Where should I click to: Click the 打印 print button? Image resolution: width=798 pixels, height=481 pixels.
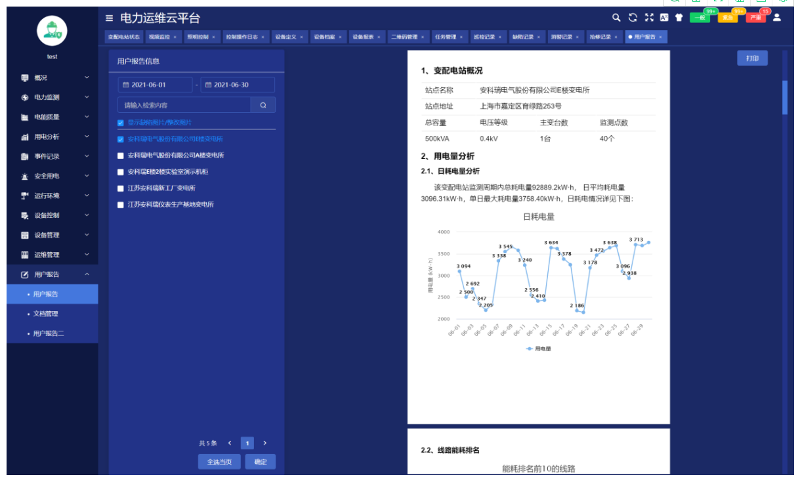tap(752, 58)
